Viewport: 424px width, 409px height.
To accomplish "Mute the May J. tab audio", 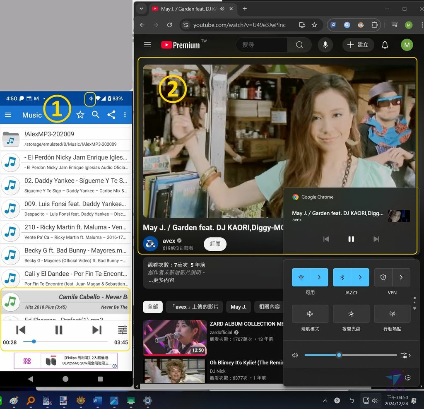I will pos(222,9).
